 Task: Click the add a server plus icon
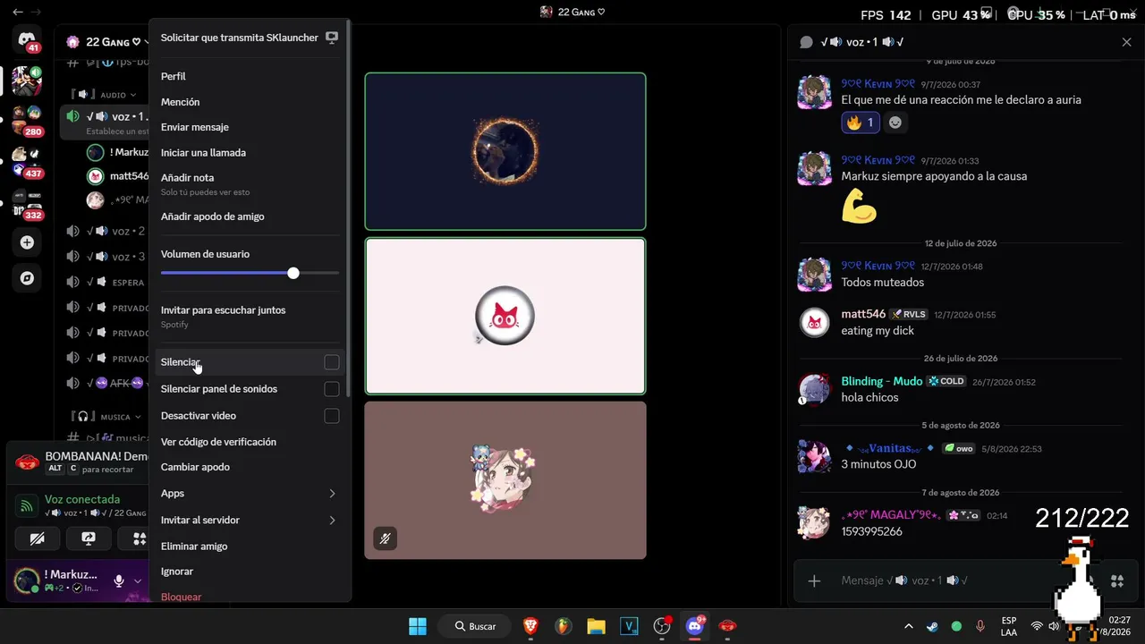[27, 242]
